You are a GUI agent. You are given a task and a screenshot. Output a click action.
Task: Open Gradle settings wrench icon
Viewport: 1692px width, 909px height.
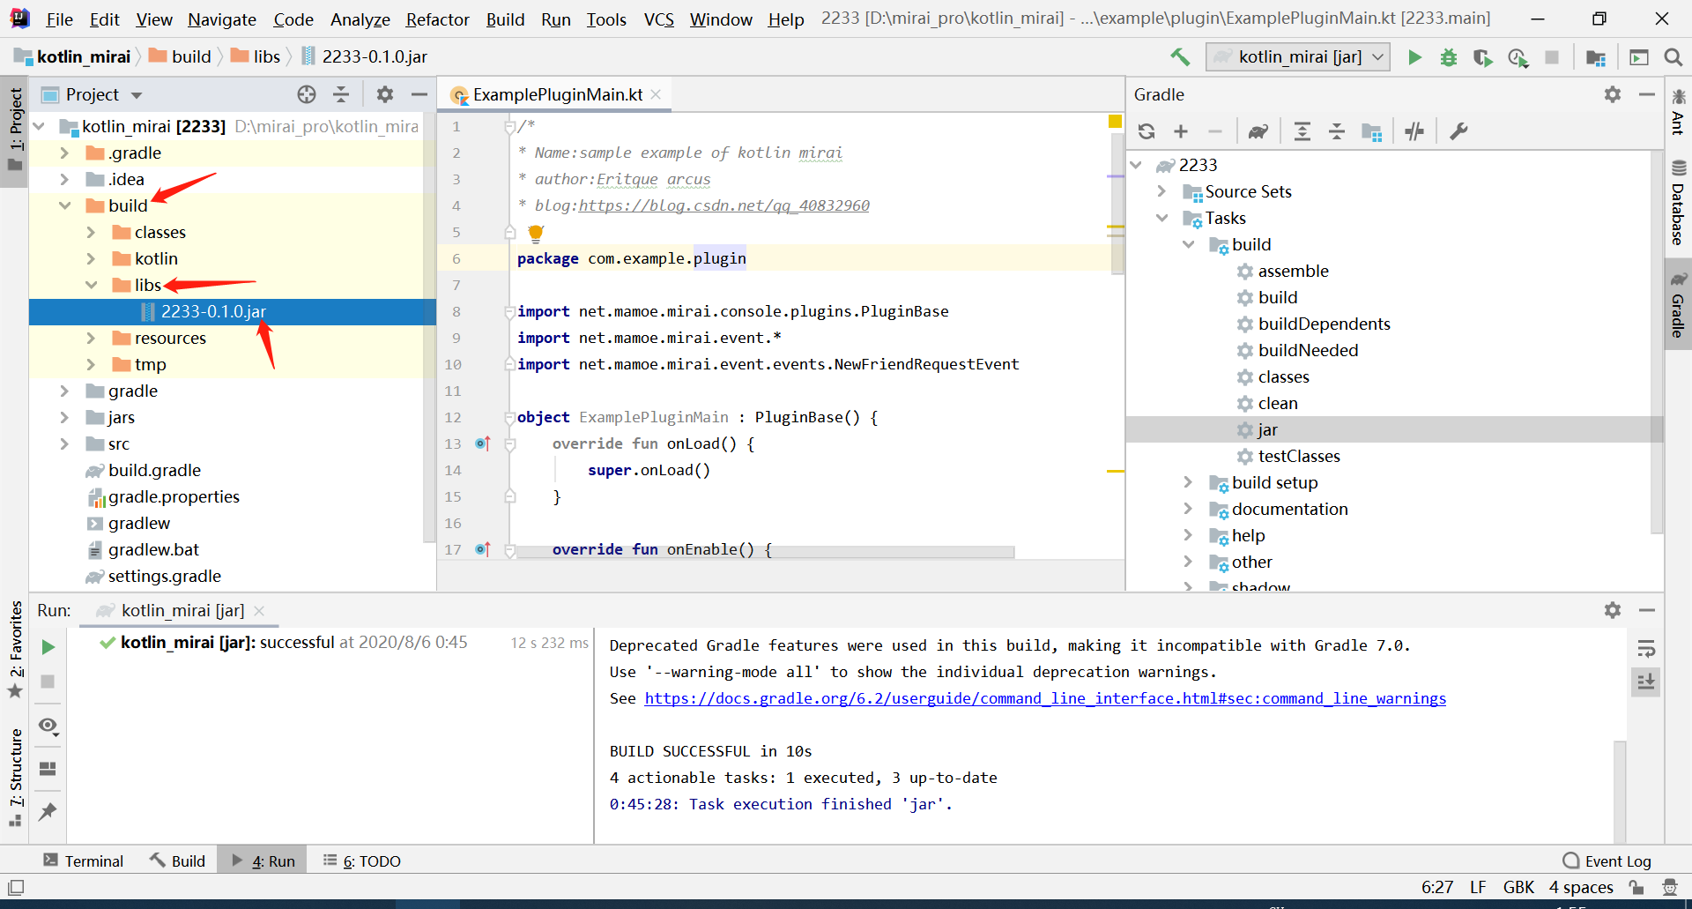point(1458,131)
